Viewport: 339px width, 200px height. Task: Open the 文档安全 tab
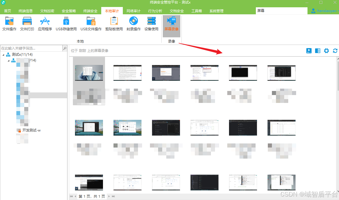[177, 11]
